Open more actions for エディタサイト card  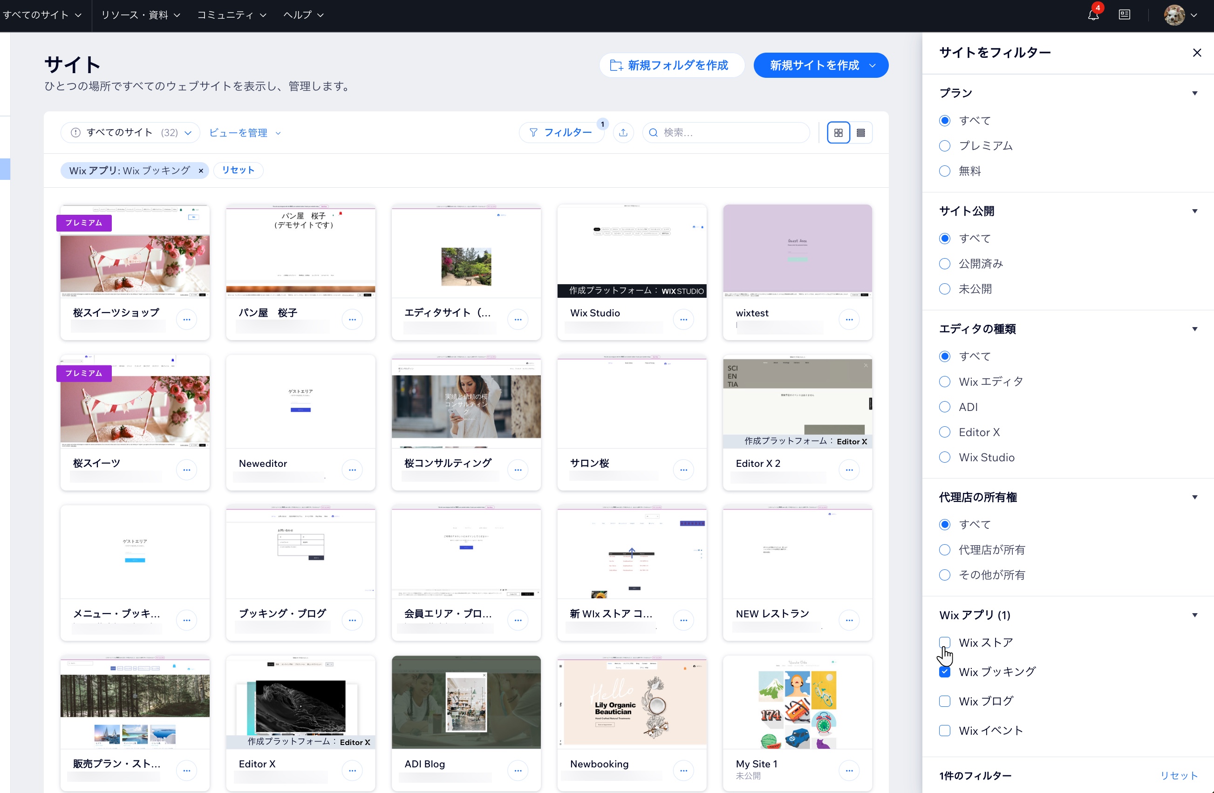click(518, 320)
